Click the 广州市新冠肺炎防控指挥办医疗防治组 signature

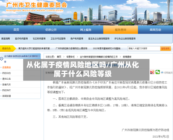[145, 130]
